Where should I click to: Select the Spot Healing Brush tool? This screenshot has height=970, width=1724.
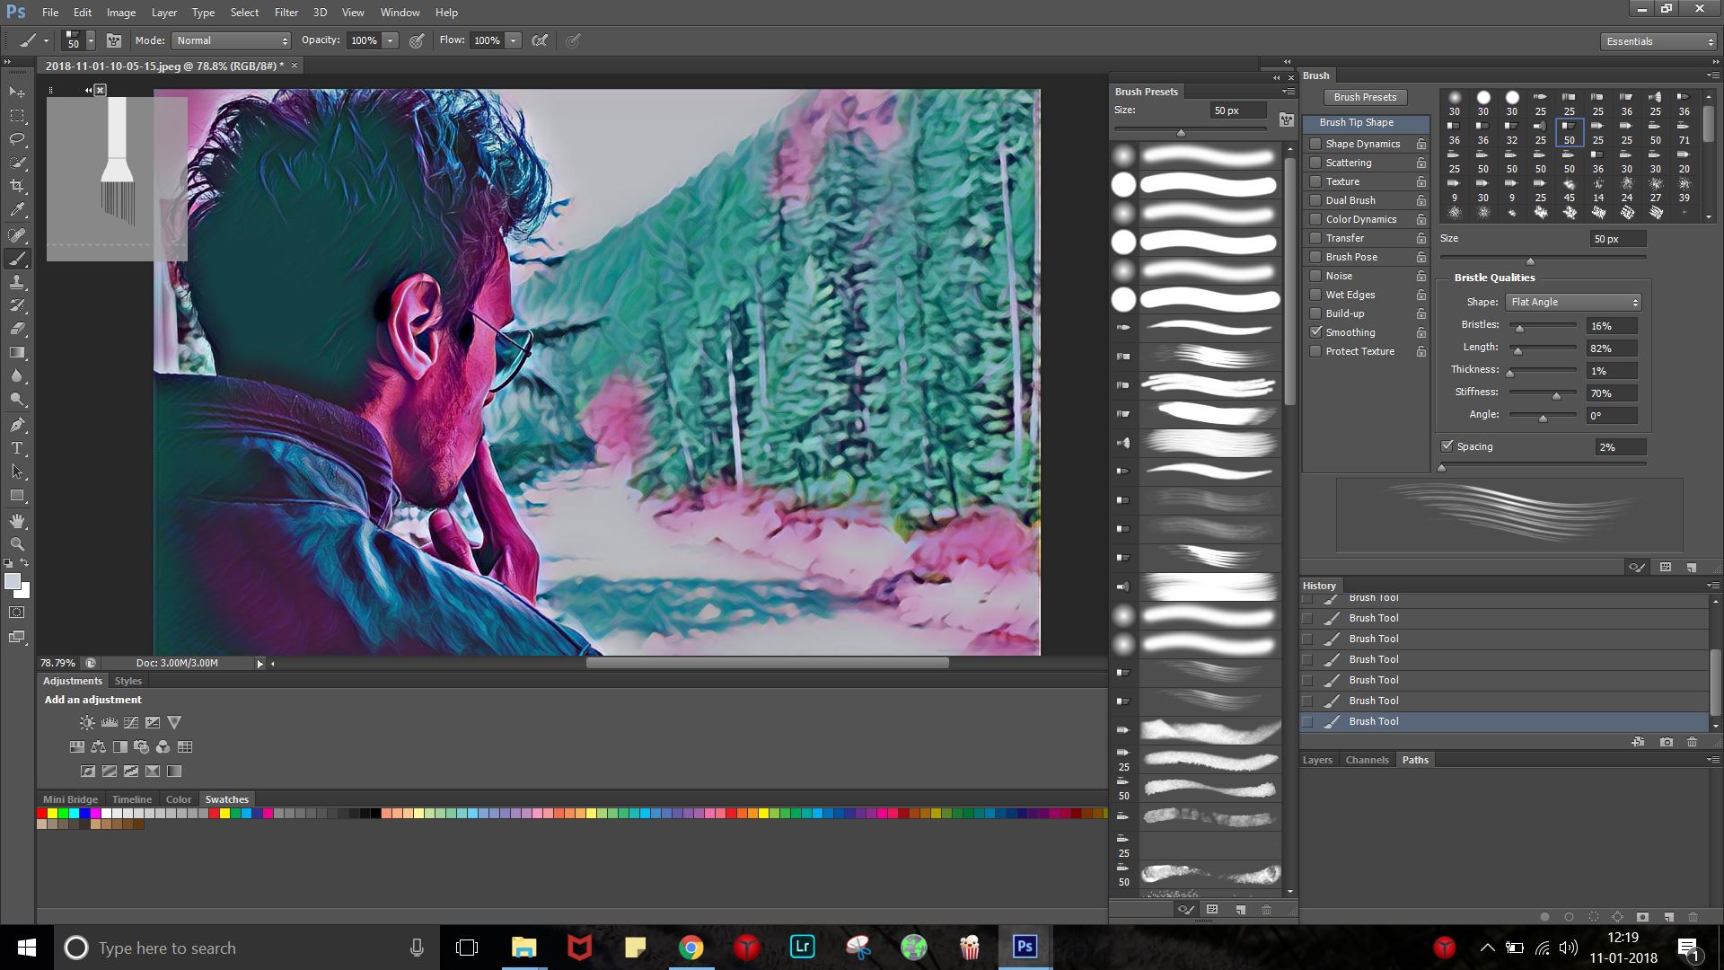17,235
